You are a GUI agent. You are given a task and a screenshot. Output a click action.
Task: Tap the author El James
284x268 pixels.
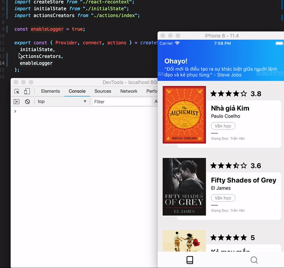point(221,188)
